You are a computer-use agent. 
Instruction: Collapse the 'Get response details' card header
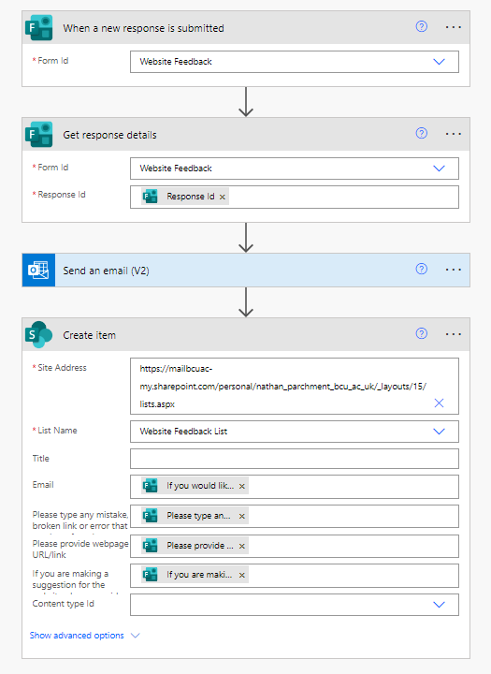(246, 134)
